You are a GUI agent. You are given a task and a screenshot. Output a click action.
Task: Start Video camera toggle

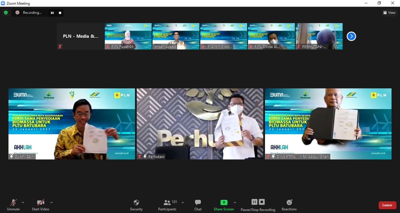(41, 205)
